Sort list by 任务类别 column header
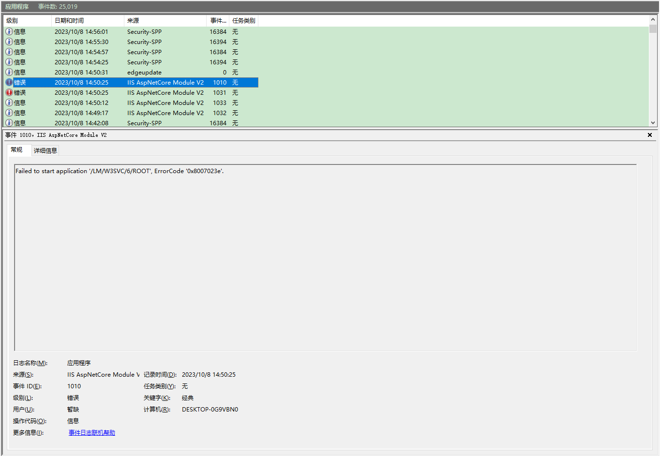This screenshot has width=660, height=456. click(243, 20)
